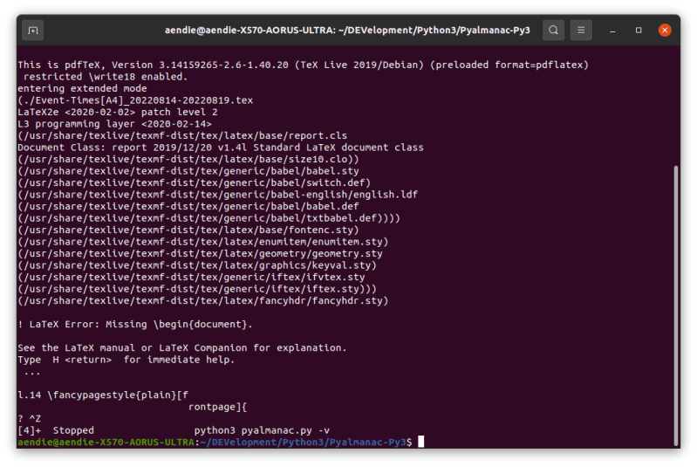The height and width of the screenshot is (467, 697).
Task: Click the terminal vertical scrollbar
Action: click(x=676, y=306)
